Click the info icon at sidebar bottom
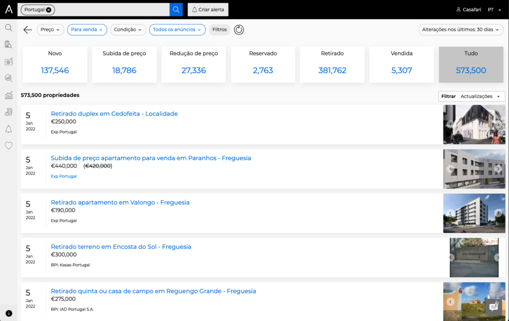This screenshot has height=321, width=509. pos(9,313)
